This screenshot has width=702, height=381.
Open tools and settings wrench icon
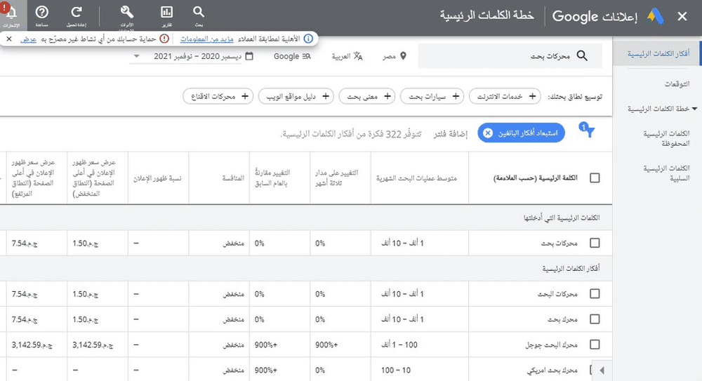tap(126, 12)
